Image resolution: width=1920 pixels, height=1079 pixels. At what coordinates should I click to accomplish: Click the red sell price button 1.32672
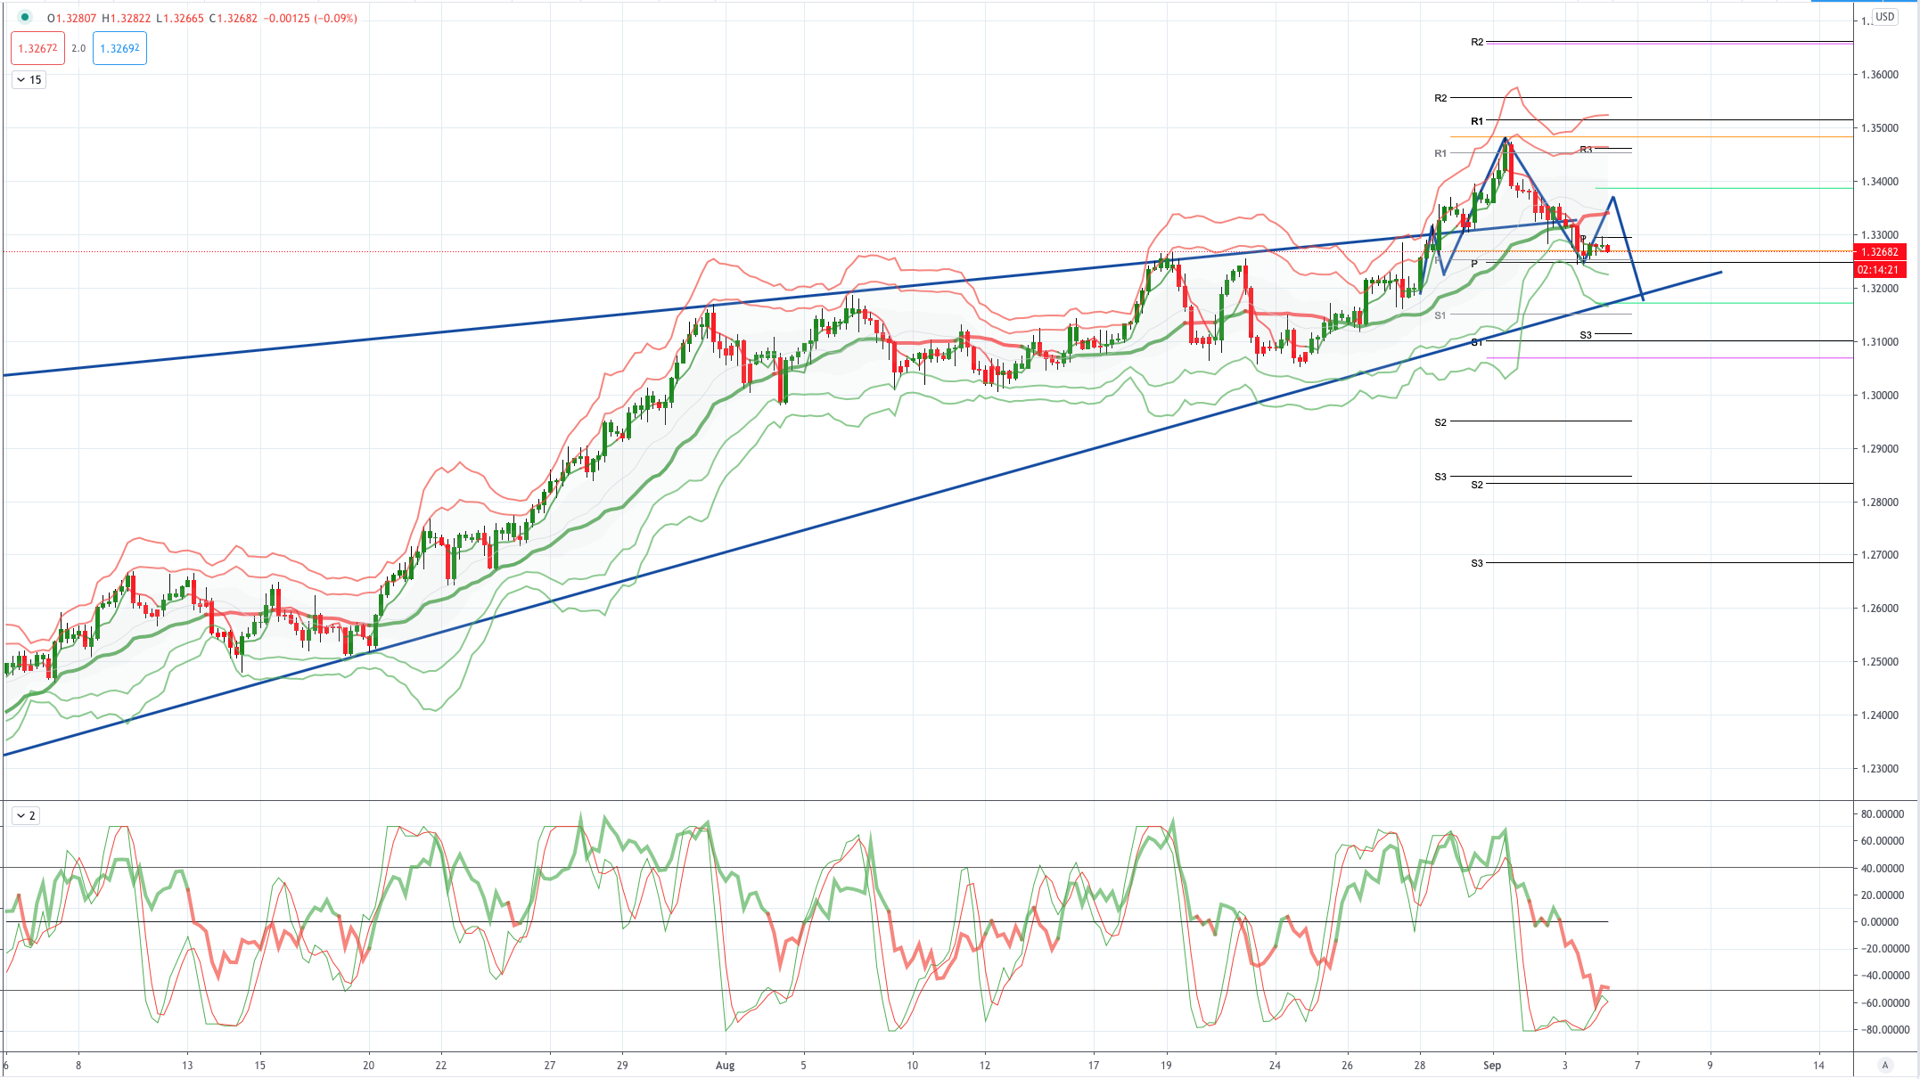[37, 48]
